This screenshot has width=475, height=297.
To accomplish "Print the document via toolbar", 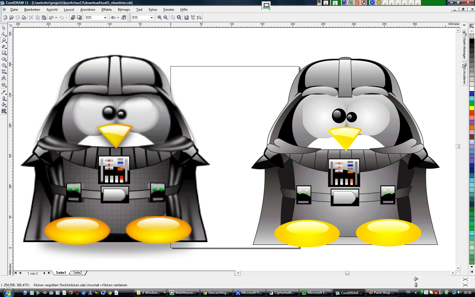I will (x=24, y=18).
